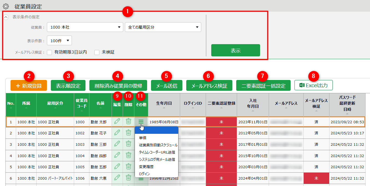This screenshot has width=370, height=186.
Task: Open the その他 hamburger menu for row 1
Action: [141, 121]
